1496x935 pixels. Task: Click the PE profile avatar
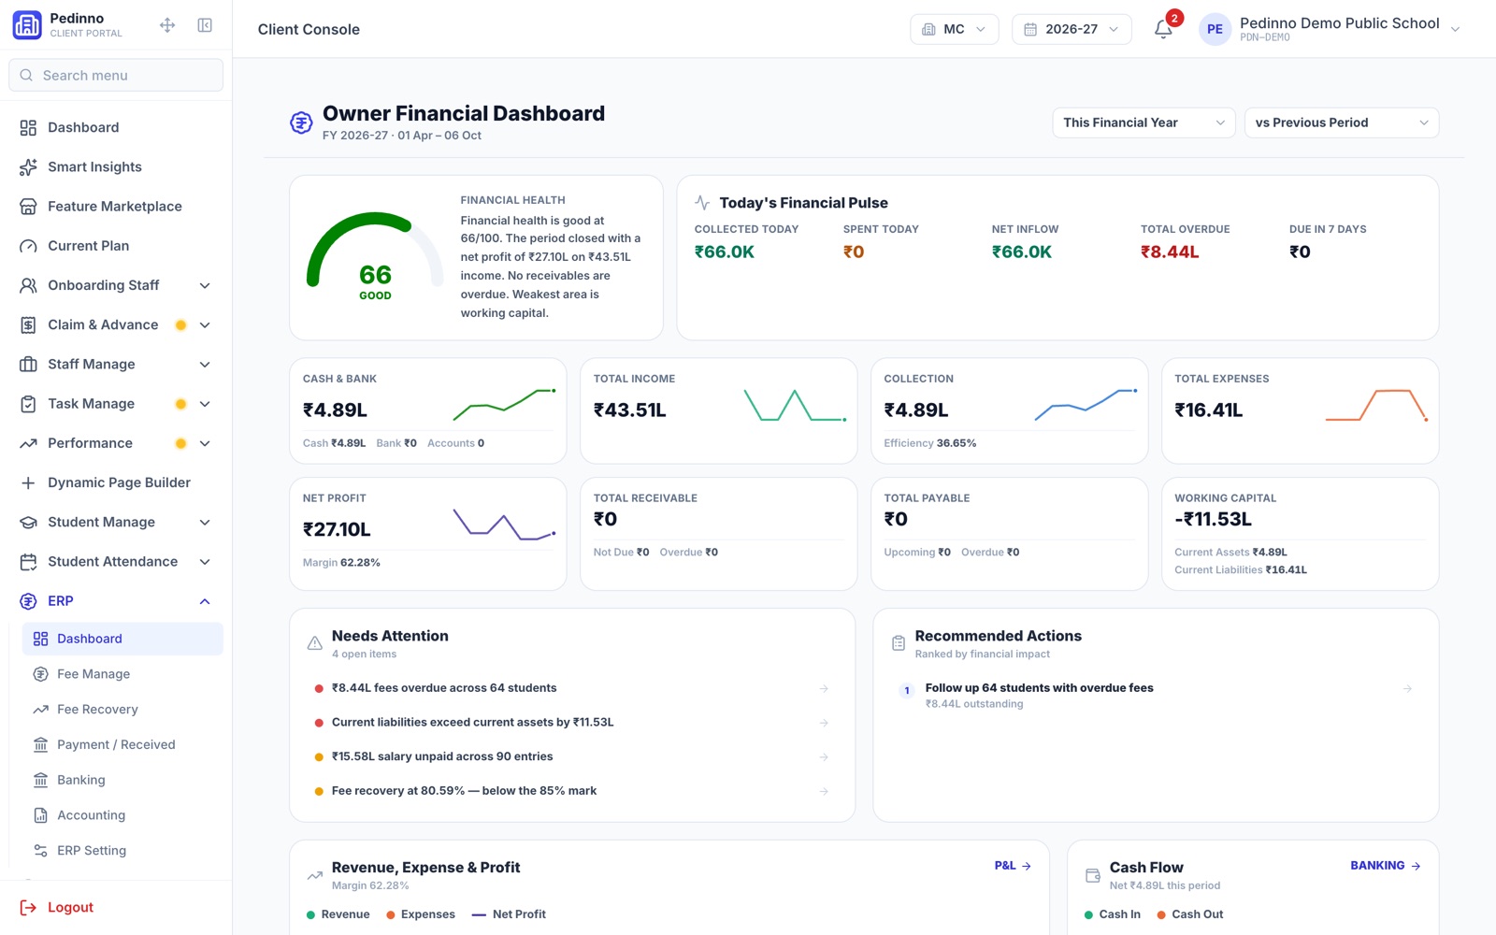[1215, 29]
